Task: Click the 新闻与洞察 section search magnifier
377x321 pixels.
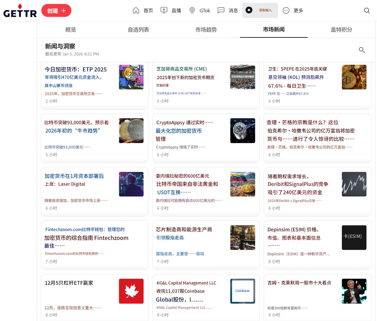Action: 362,50
